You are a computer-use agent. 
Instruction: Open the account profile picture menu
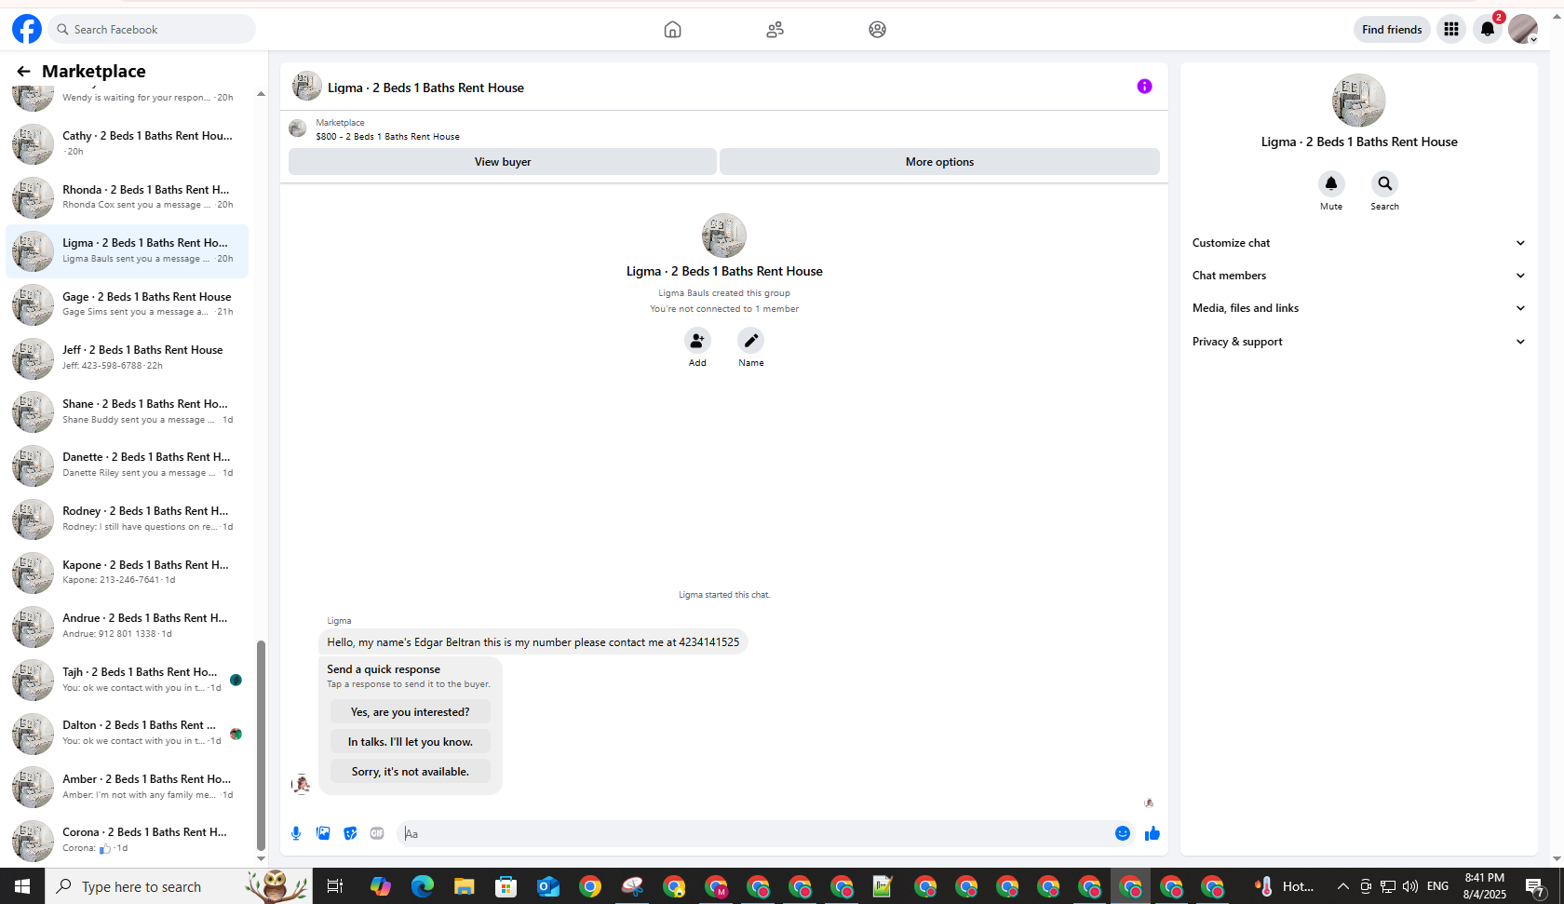1523,29
